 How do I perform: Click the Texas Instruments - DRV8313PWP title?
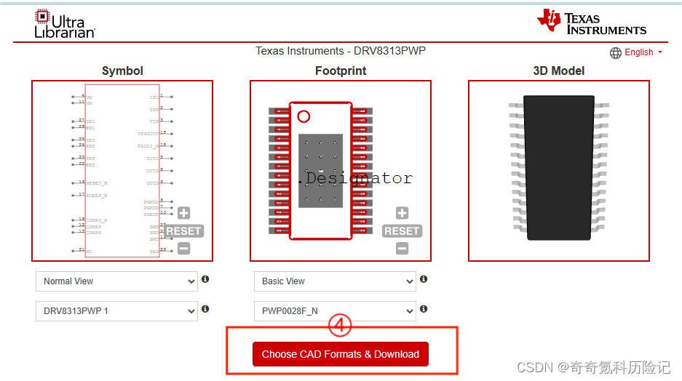pos(341,51)
